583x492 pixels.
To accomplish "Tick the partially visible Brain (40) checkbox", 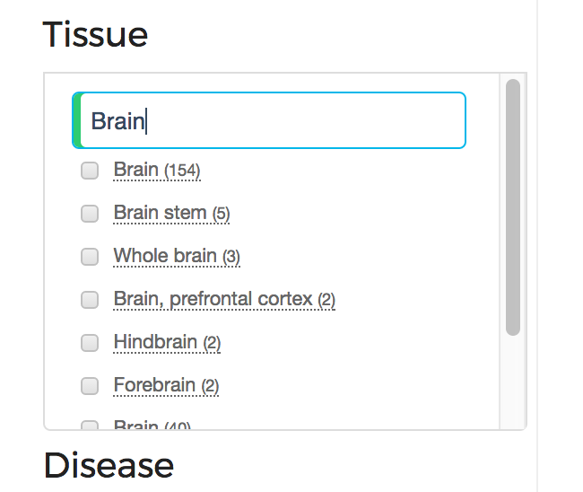I will coord(90,425).
